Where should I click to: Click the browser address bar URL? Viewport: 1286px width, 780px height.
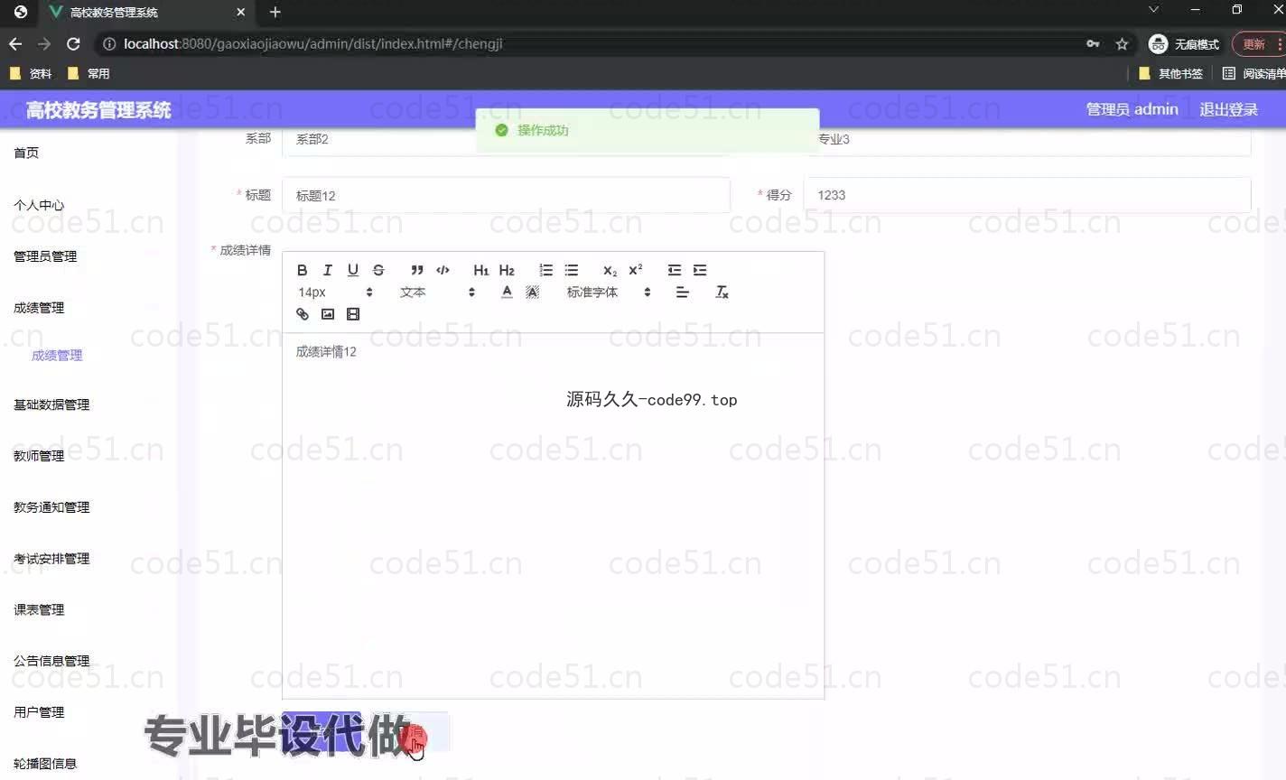(312, 43)
